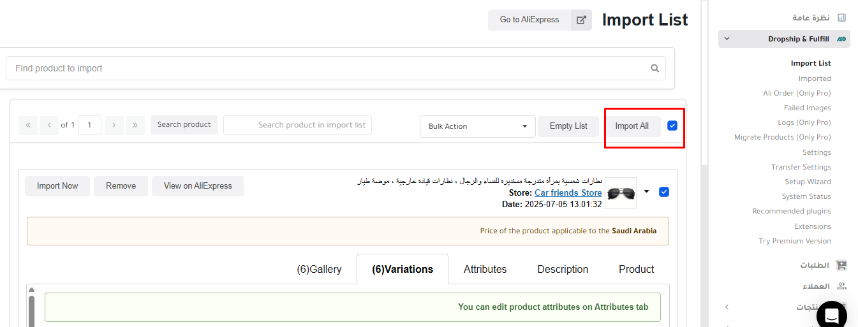This screenshot has width=858, height=327.
Task: Click the Dropship & Fulfill logo icon
Action: pos(841,39)
